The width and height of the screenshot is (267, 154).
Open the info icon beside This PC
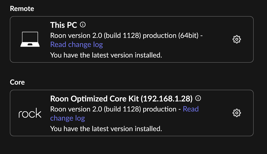(x=83, y=25)
